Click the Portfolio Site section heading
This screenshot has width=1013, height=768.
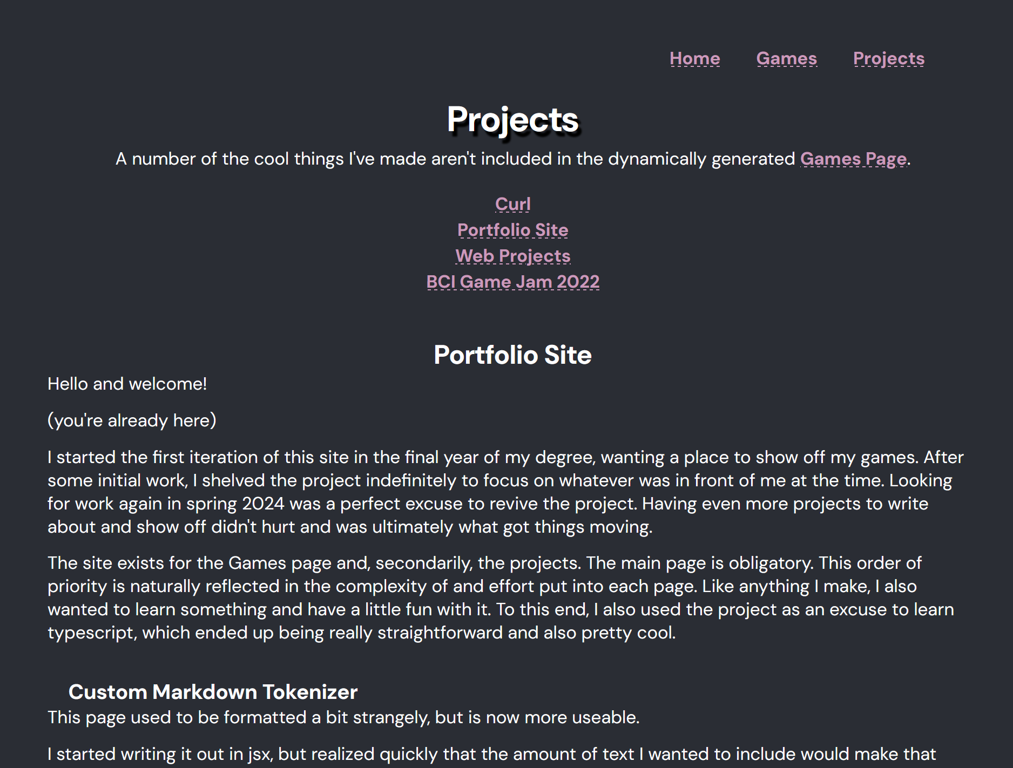[512, 355]
